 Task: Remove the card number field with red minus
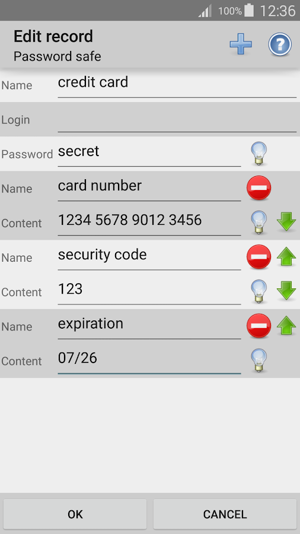[x=259, y=187]
